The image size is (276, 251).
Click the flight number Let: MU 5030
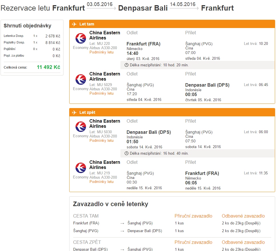101,132
